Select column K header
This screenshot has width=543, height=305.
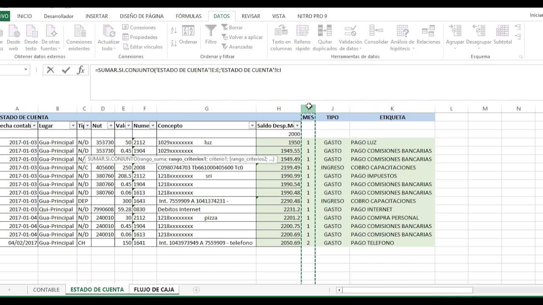(392, 108)
